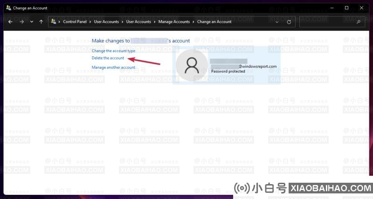Expand chevron before Control Panel breadcrumb
This screenshot has width=373, height=199.
[x=59, y=22]
